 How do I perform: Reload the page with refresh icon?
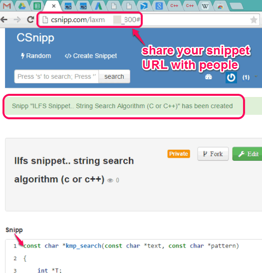(30, 19)
